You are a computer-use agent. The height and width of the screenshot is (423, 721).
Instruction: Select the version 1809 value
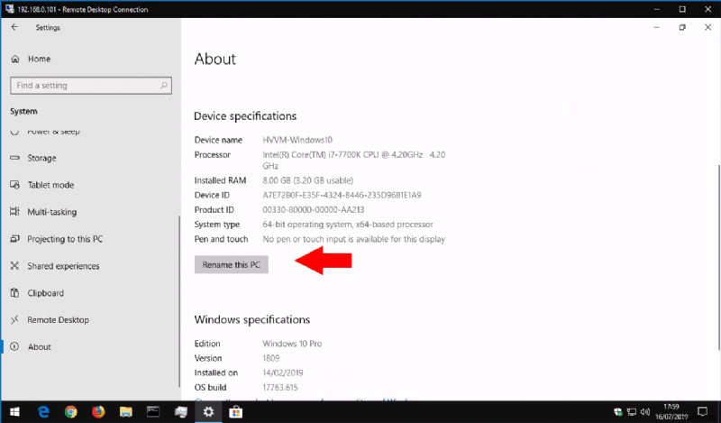coord(271,358)
